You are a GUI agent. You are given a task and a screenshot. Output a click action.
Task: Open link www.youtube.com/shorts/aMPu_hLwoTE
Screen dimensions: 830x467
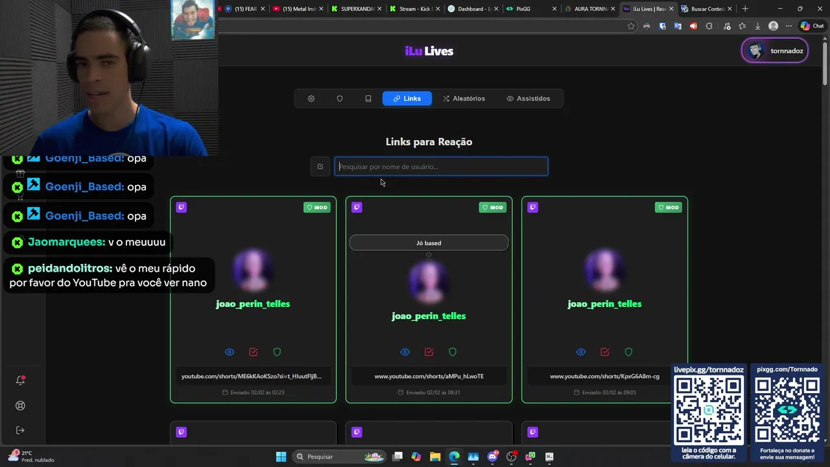[429, 376]
